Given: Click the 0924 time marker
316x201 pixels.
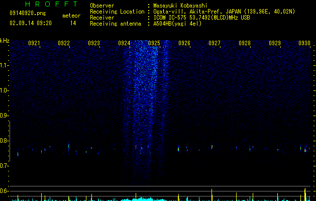Looking at the screenshot, I should [124, 43].
